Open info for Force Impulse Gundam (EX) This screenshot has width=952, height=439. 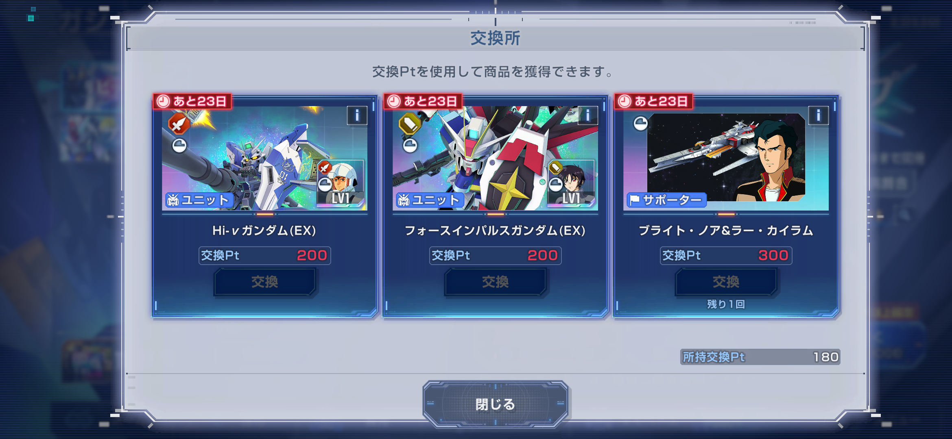(588, 115)
